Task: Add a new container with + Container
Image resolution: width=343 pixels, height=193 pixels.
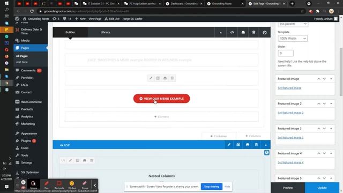Action: point(219,136)
